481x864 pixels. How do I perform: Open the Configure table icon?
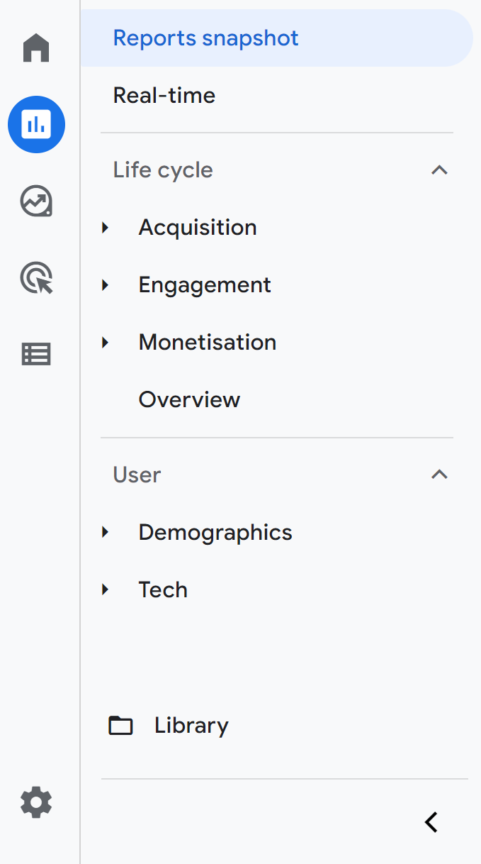coord(36,354)
